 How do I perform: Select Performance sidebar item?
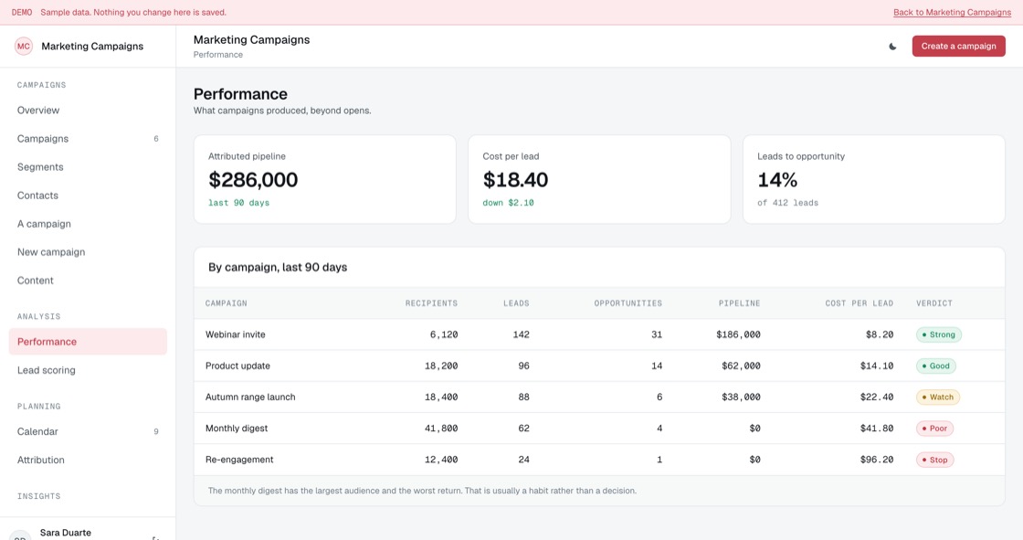pos(88,342)
